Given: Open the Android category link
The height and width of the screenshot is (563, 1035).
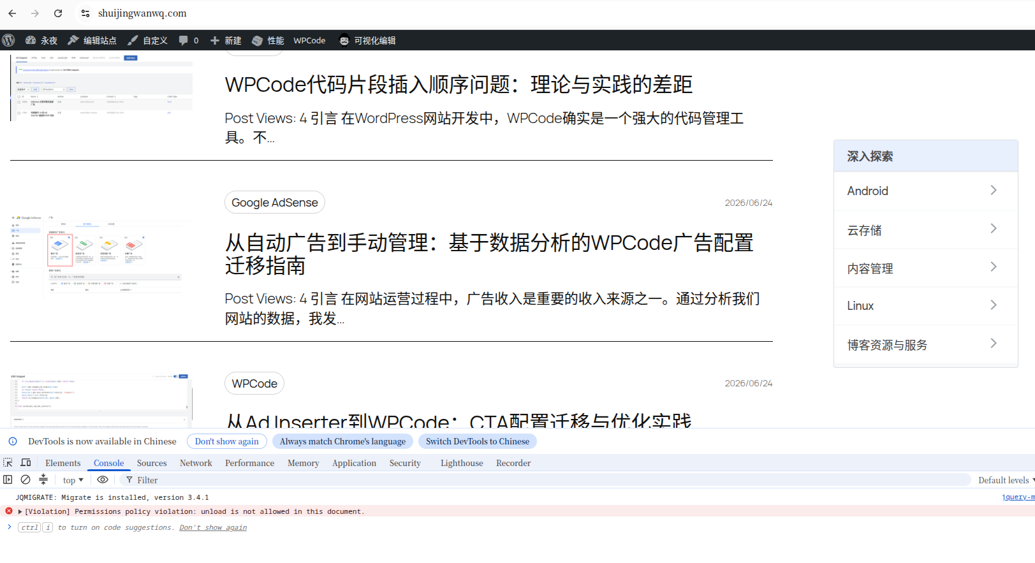Looking at the screenshot, I should (867, 191).
